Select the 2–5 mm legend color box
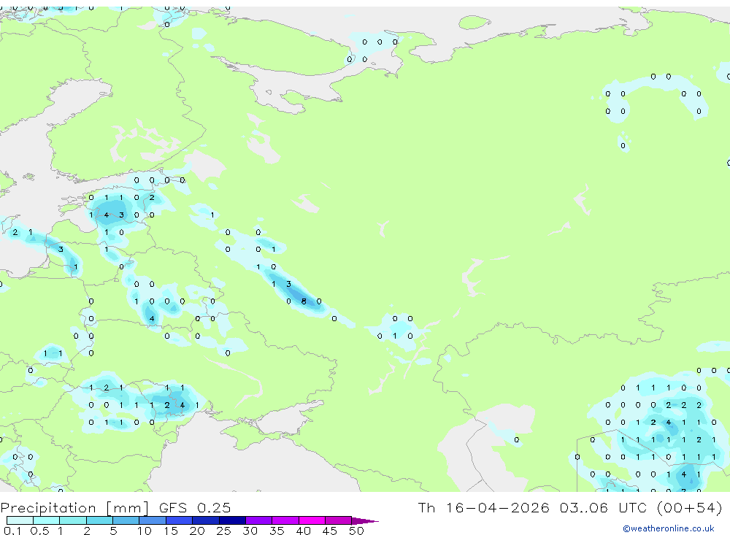The image size is (730, 535). point(99,520)
